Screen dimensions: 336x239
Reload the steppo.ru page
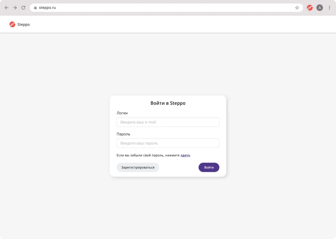coord(23,8)
